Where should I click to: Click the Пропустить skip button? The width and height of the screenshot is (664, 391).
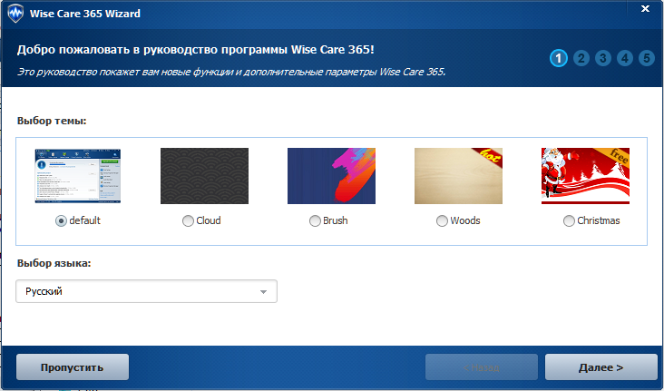[73, 367]
